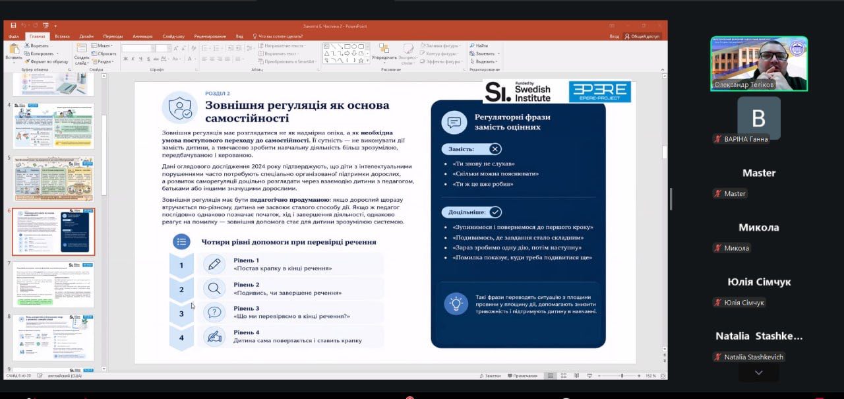Open the Слайд-шоу (Slide Show) tab

(173, 36)
